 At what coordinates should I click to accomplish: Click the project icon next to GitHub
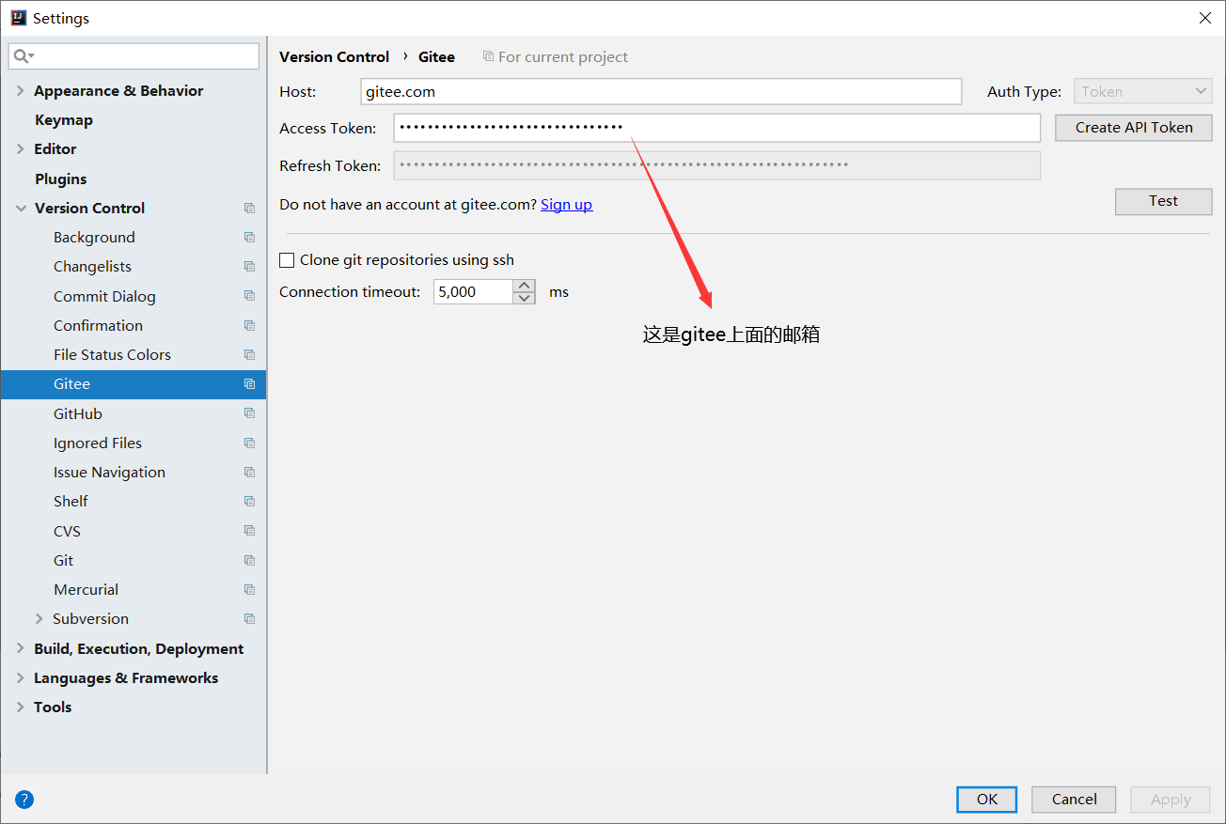[249, 413]
